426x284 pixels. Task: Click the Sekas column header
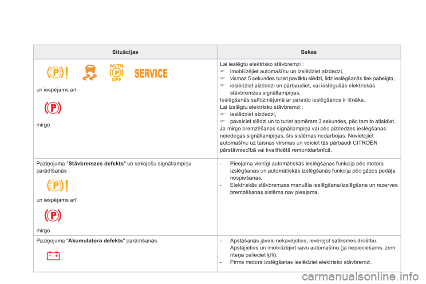pos(309,52)
